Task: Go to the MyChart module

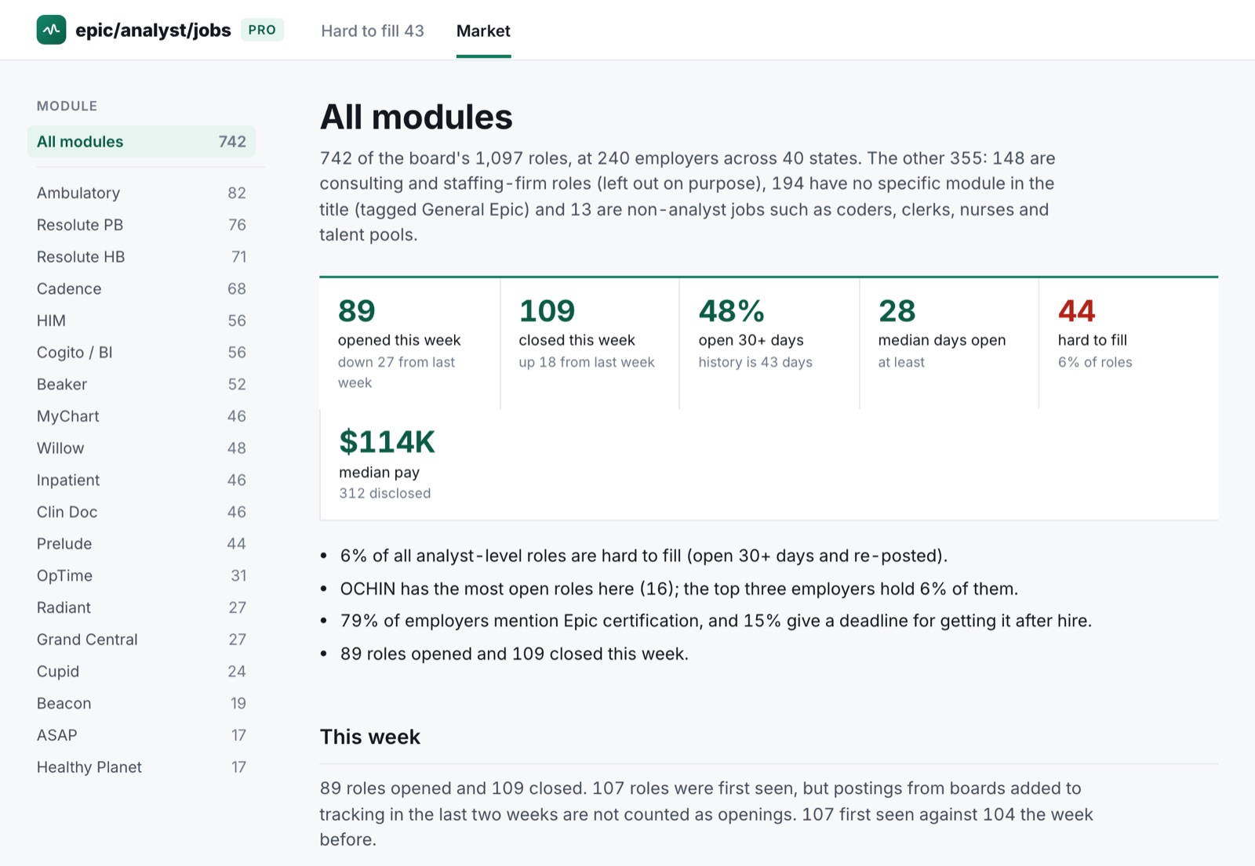Action: (x=141, y=416)
